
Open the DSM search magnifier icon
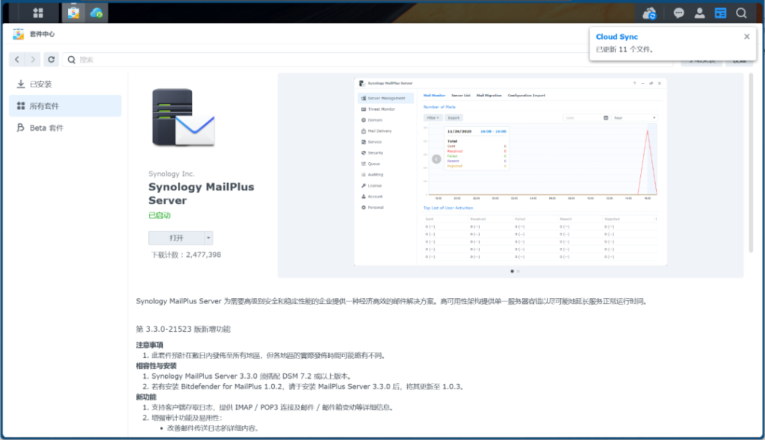[x=741, y=13]
